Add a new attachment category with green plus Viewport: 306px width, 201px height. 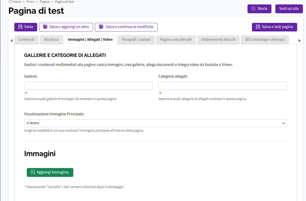tap(160, 93)
